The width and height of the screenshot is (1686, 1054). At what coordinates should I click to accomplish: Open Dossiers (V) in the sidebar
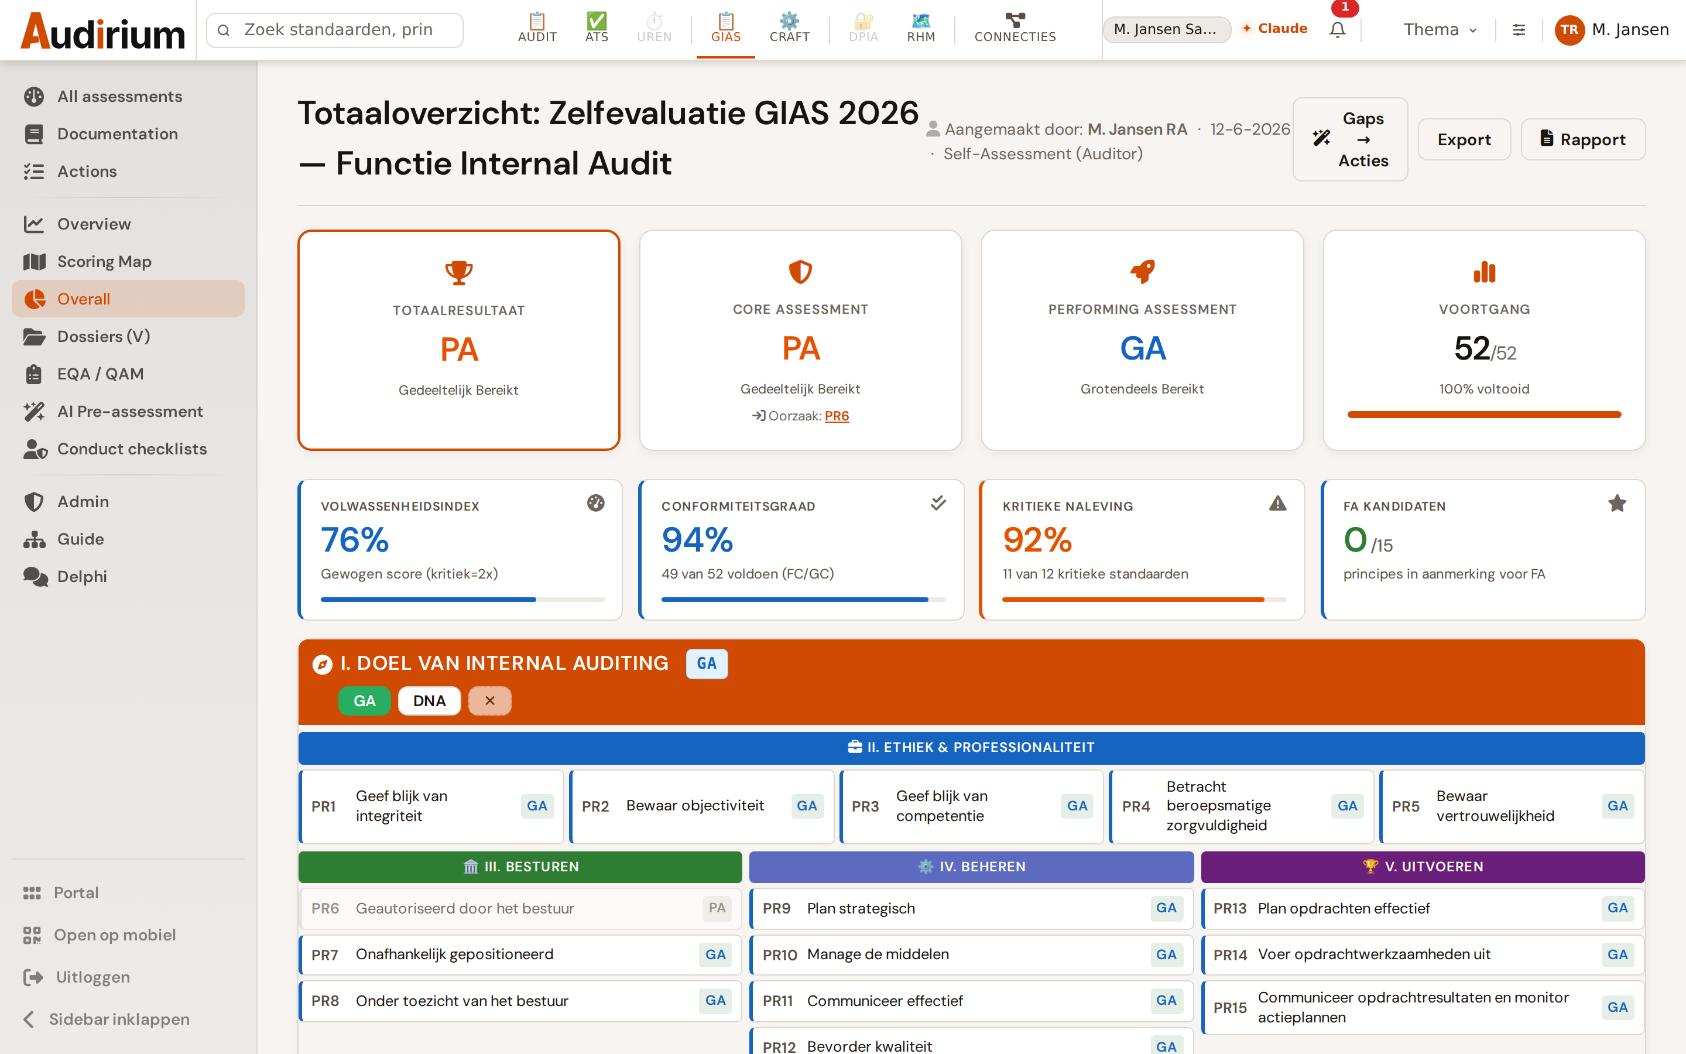128,337
